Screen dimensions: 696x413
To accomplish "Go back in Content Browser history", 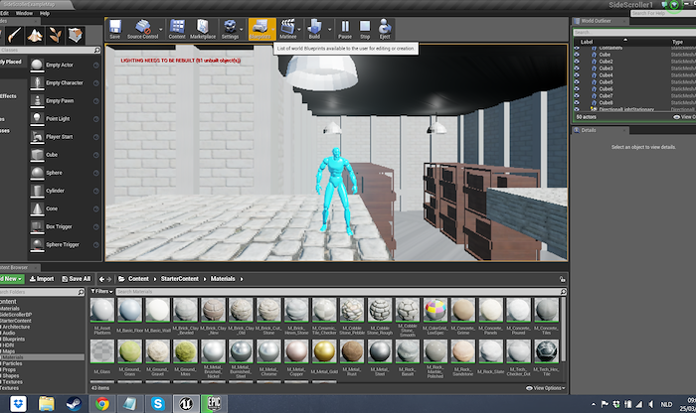I will [x=101, y=279].
